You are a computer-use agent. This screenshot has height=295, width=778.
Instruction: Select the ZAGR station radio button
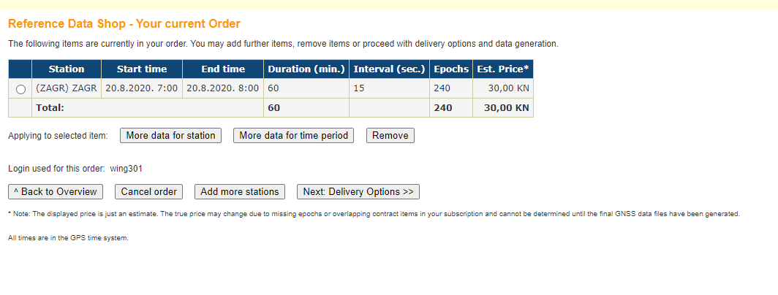coord(20,89)
